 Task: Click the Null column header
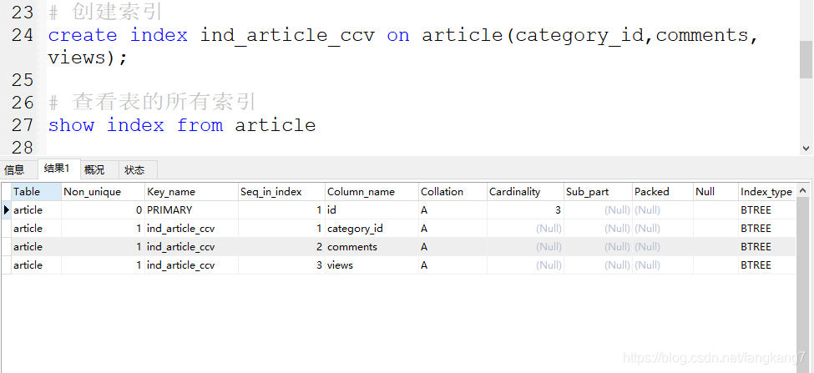pyautogui.click(x=715, y=192)
